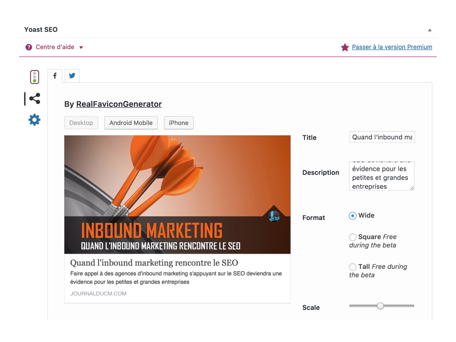The image size is (456, 342).
Task: Click the preview title 'Quand l'inbound marketing rencontre le SEO'
Action: coord(154,263)
